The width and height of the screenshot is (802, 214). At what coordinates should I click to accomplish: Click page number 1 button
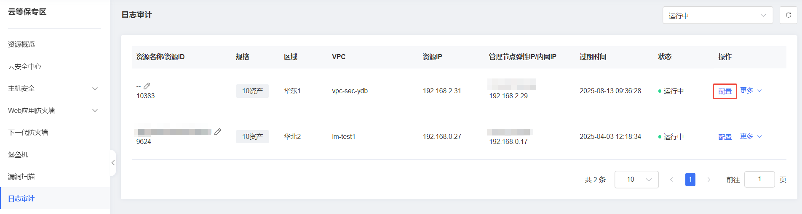690,180
